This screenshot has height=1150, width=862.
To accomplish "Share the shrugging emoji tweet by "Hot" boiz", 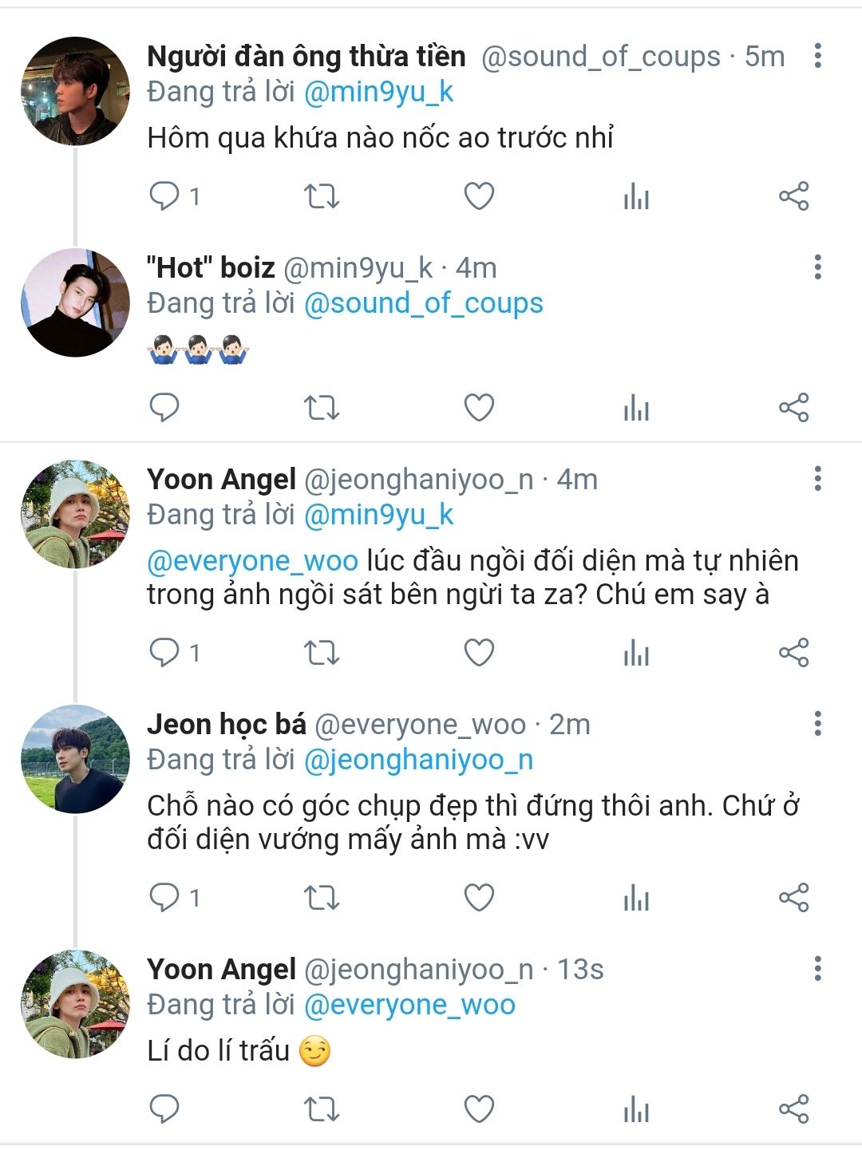I will click(793, 408).
